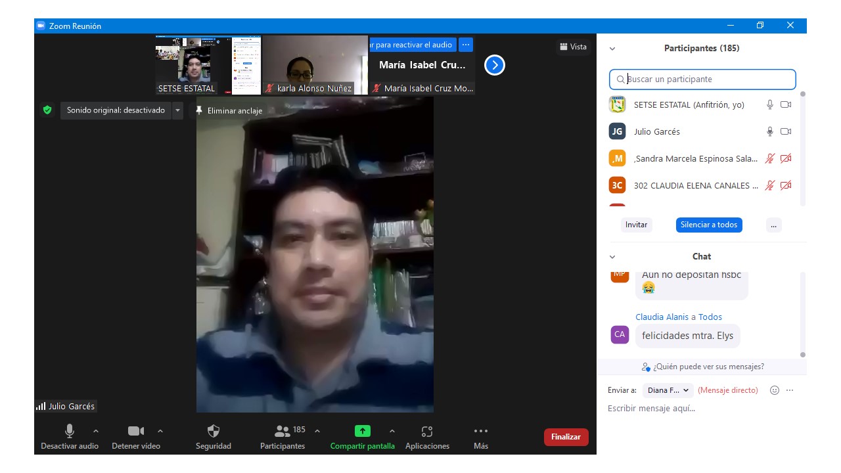Open ¿Quién puede ver sus mensajes? link

coord(708,367)
